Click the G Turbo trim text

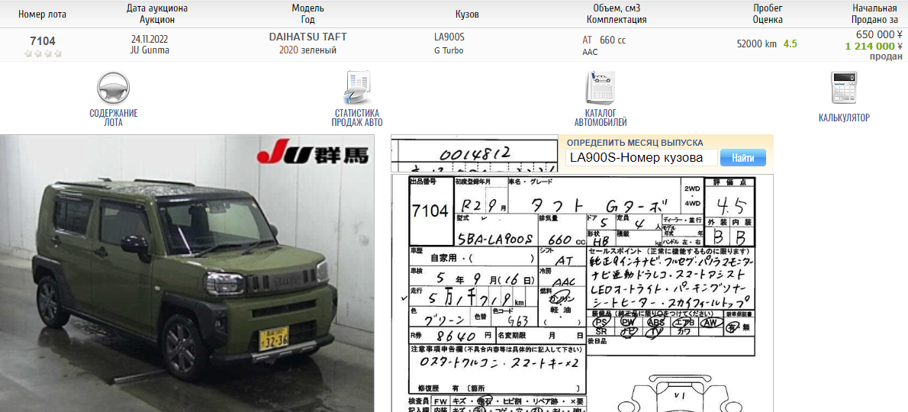(x=449, y=50)
